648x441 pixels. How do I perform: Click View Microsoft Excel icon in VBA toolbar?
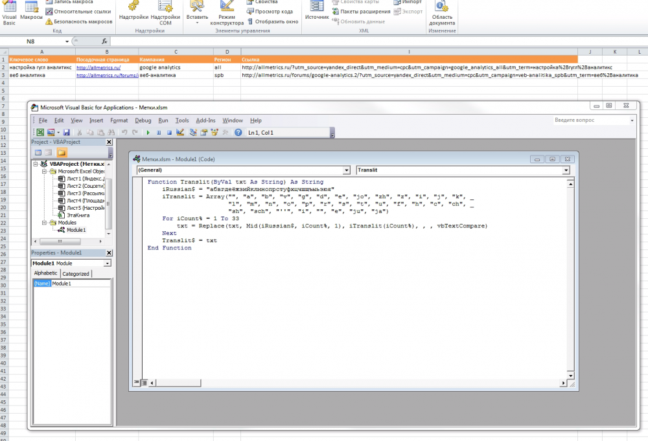tap(40, 133)
